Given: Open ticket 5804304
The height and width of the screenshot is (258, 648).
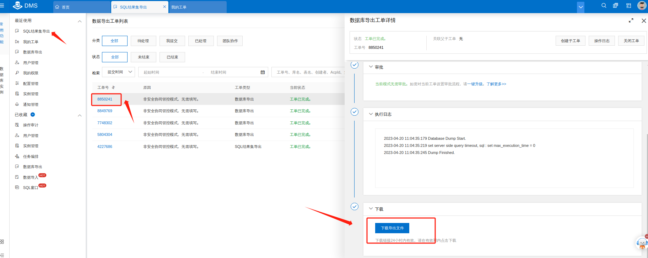Looking at the screenshot, I should (105, 134).
